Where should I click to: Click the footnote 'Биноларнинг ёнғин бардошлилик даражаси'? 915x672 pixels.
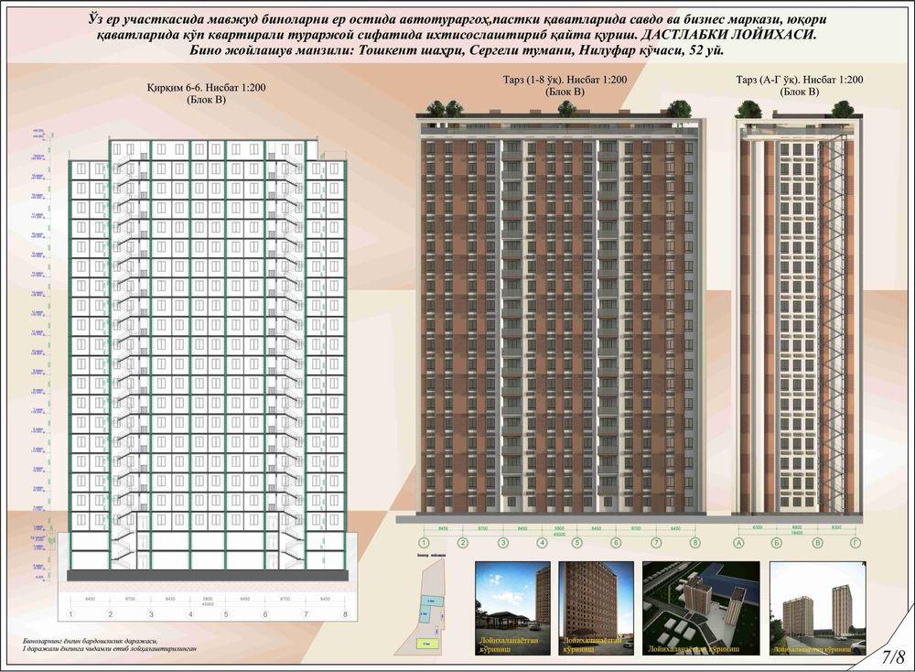click(91, 641)
